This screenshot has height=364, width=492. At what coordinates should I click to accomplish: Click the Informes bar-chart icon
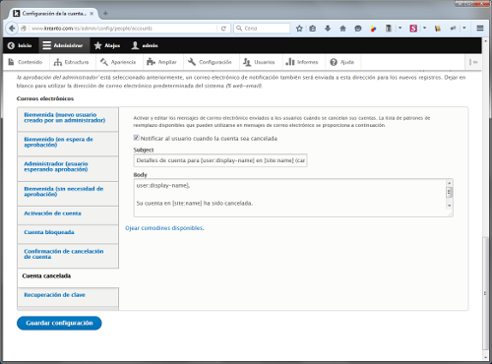point(290,62)
